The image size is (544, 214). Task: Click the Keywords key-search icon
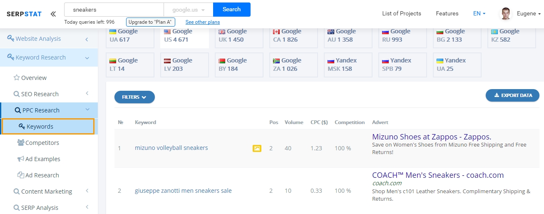22,126
